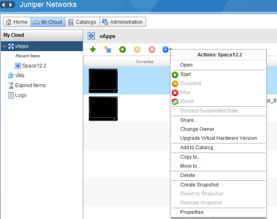Choose Add to Catalog... entry
277x219 pixels.
218,148
